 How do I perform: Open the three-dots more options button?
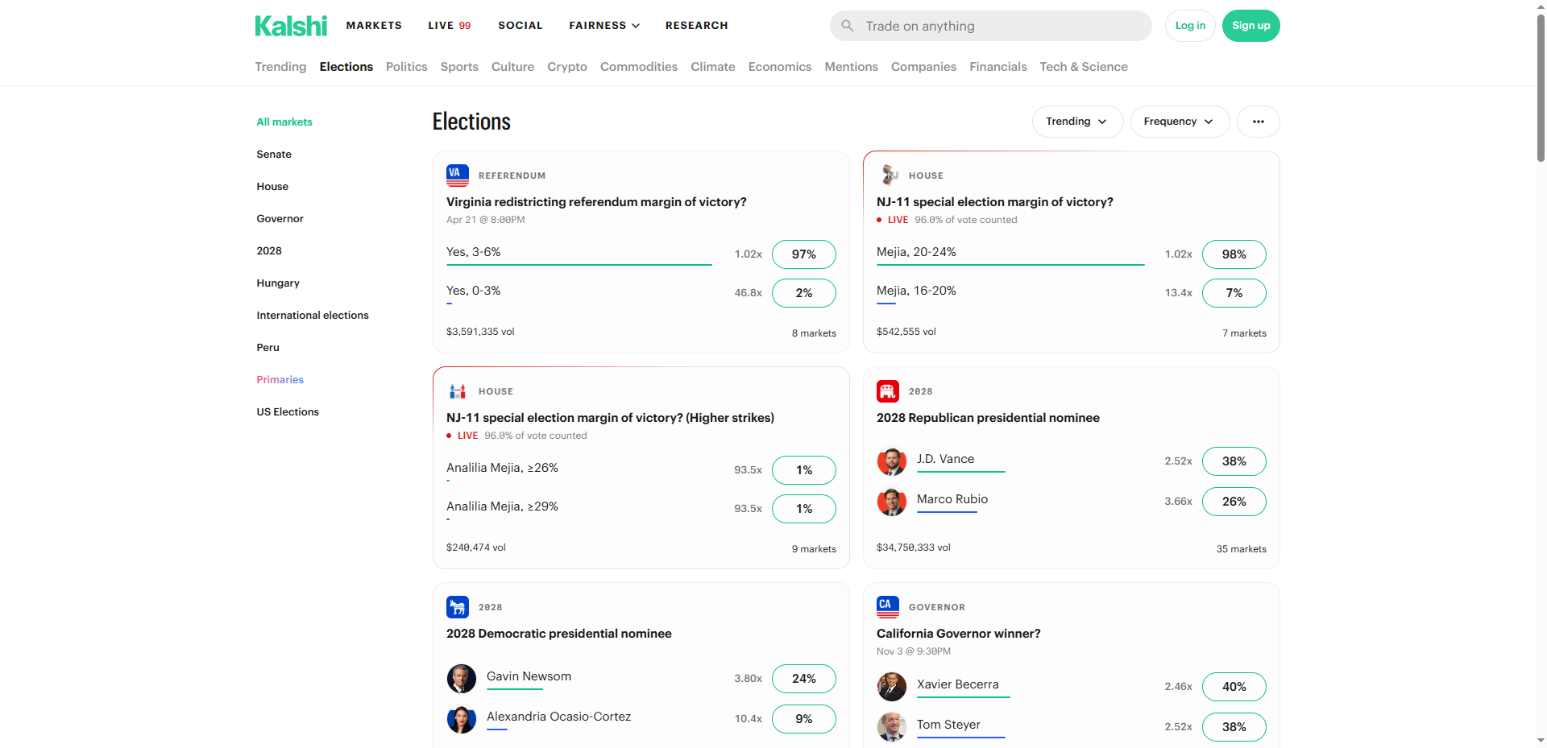1258,122
